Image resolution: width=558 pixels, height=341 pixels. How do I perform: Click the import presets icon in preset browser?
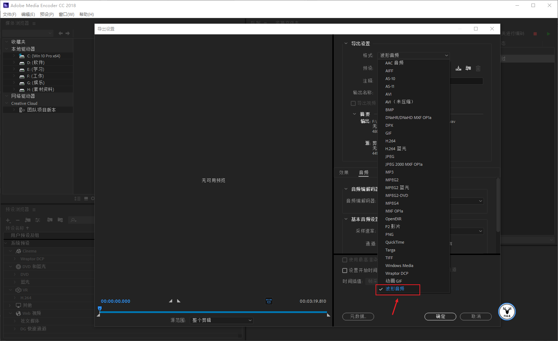pos(50,220)
